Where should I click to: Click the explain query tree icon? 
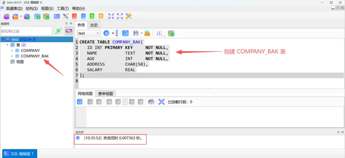tap(115, 33)
